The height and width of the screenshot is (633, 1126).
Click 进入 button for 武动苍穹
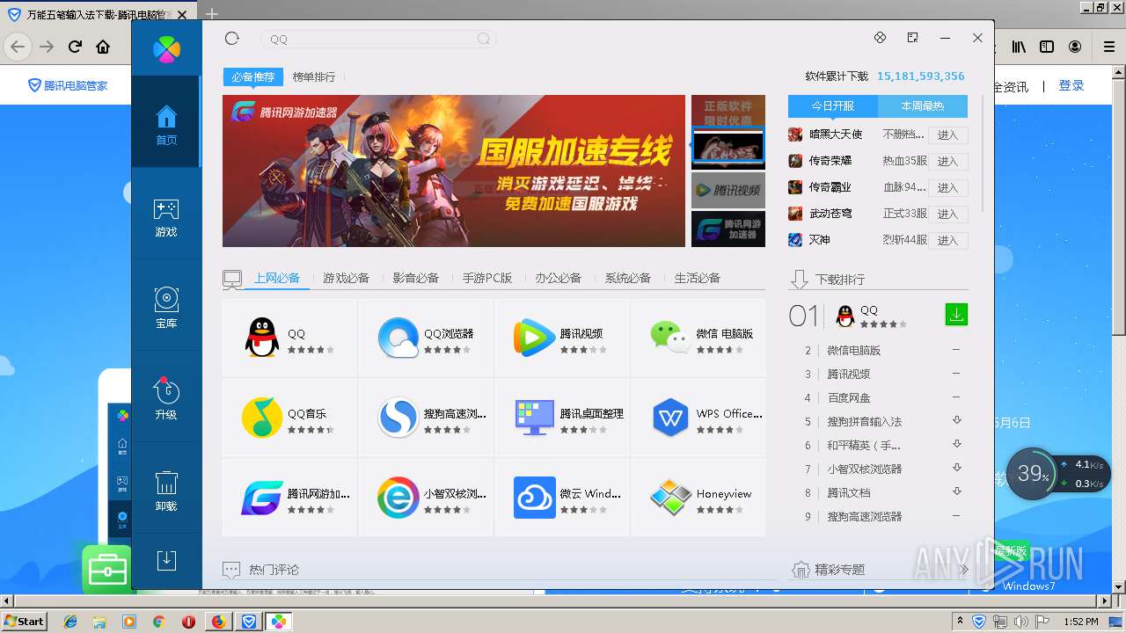[x=947, y=215]
